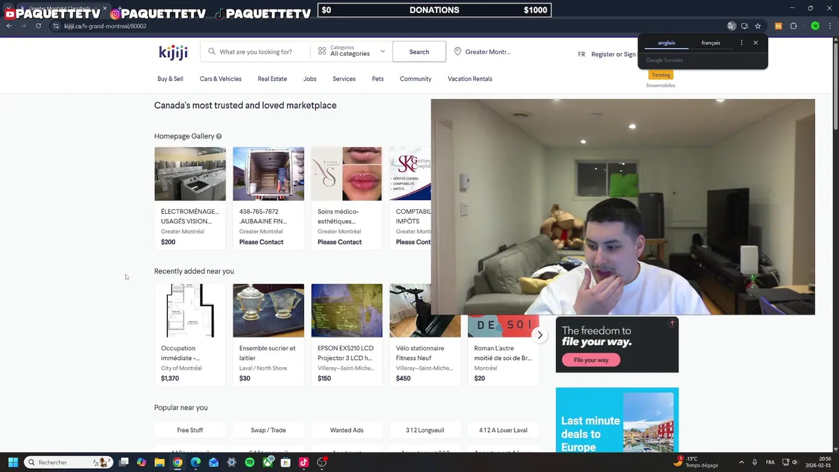
Task: Select 4 1 2 A Louer Laval search
Action: [x=503, y=430]
